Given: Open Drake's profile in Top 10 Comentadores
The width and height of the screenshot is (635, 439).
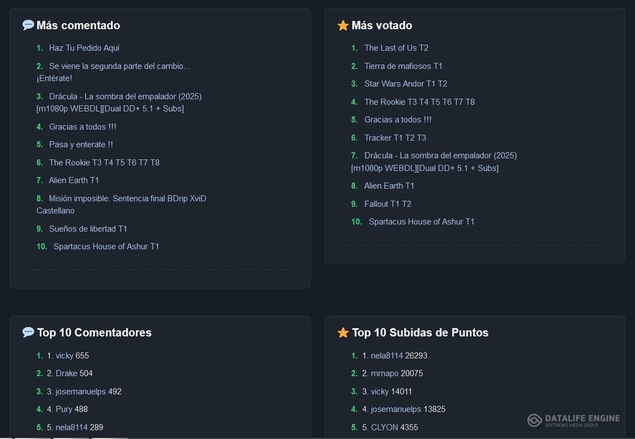Looking at the screenshot, I should point(66,373).
